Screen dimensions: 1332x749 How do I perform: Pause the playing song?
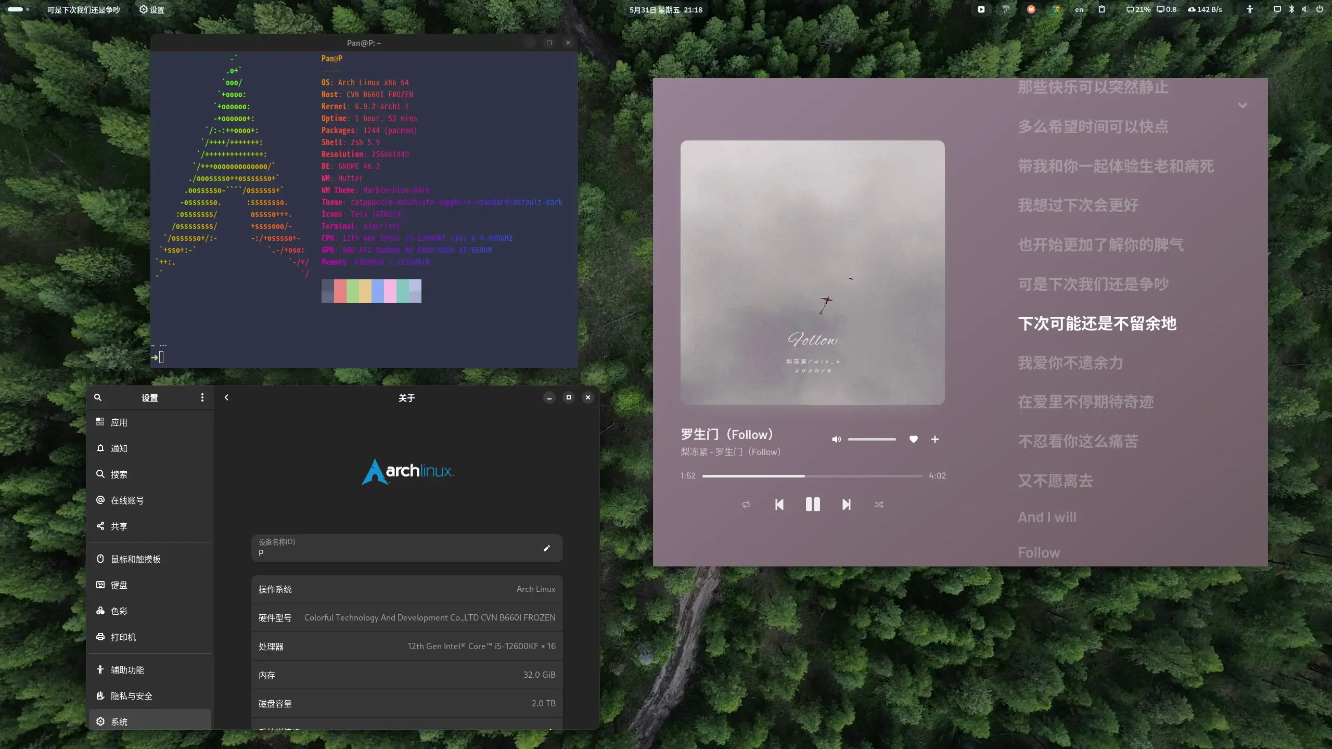pyautogui.click(x=812, y=504)
